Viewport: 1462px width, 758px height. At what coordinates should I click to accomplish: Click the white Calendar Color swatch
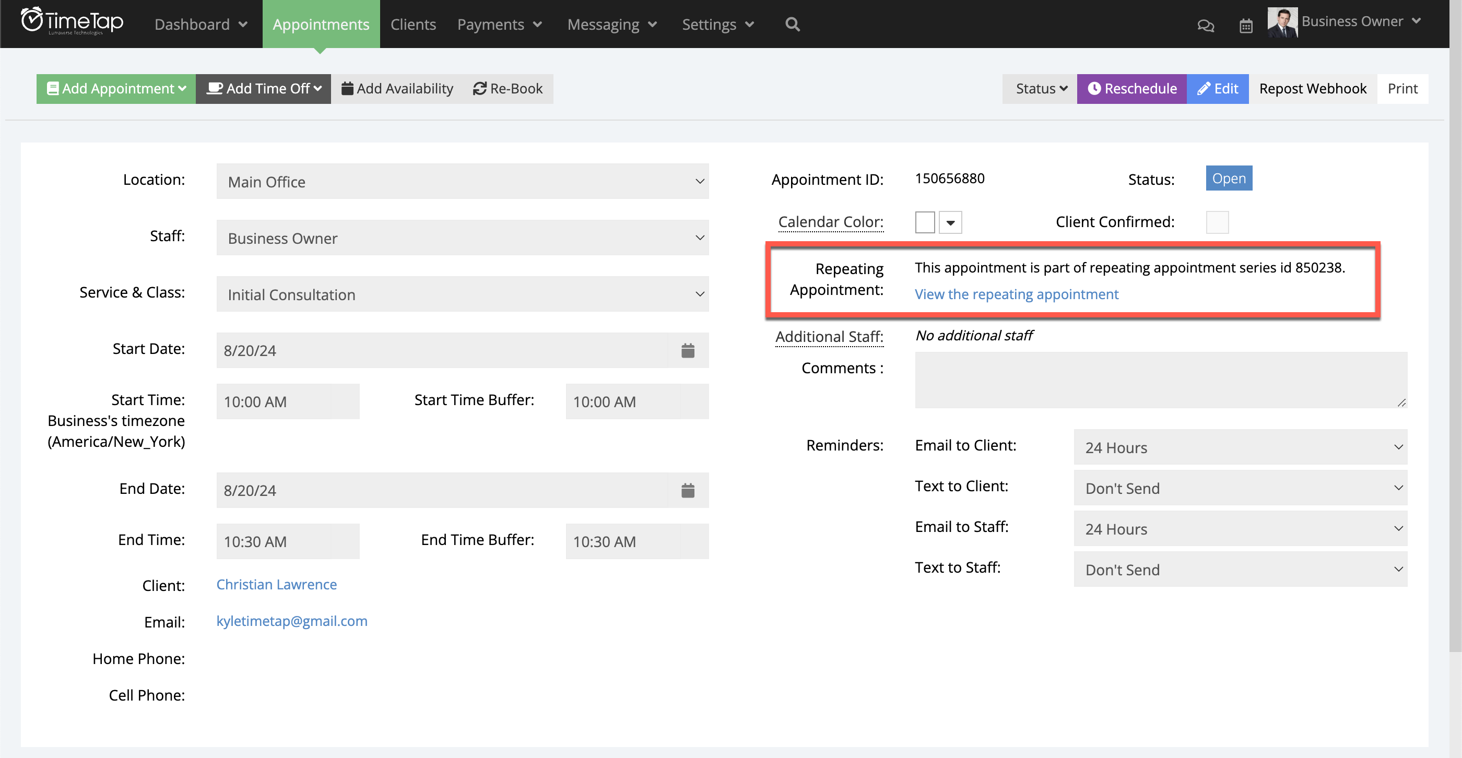(x=925, y=222)
